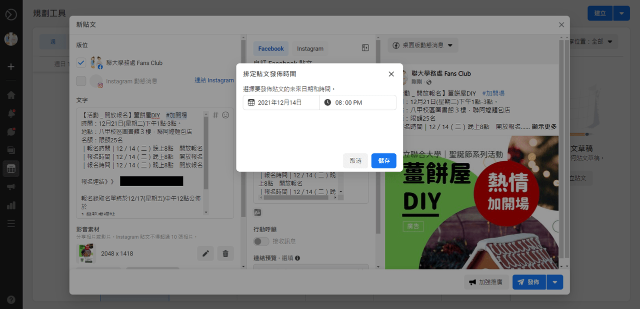This screenshot has width=640, height=309.
Task: Click the 建立 button in planner header
Action: (x=600, y=13)
